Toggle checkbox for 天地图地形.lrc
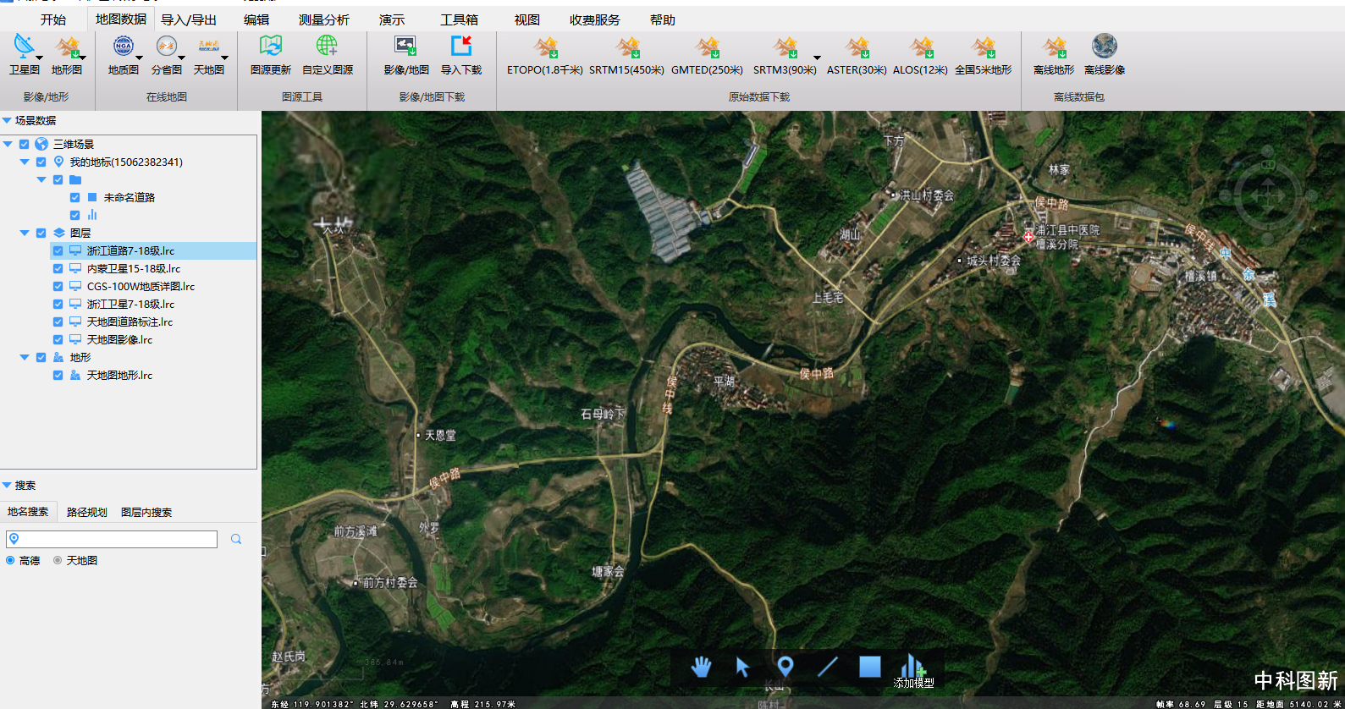Image resolution: width=1345 pixels, height=709 pixels. pyautogui.click(x=58, y=375)
